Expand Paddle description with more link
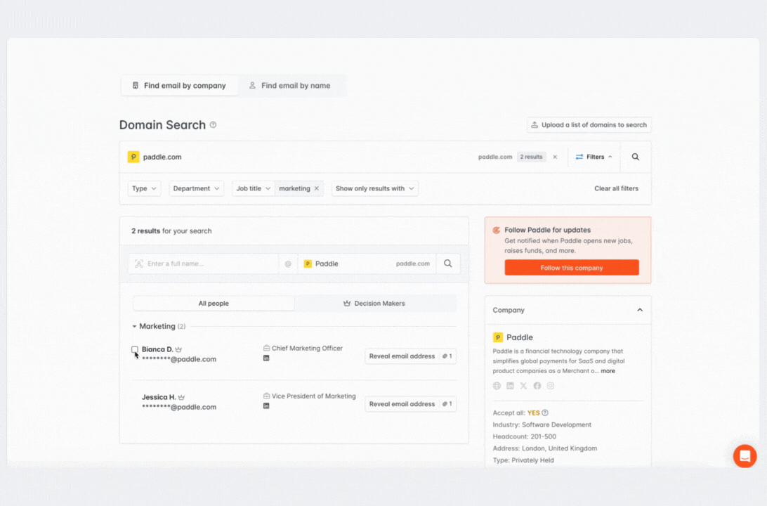The height and width of the screenshot is (506, 767). [x=608, y=371]
